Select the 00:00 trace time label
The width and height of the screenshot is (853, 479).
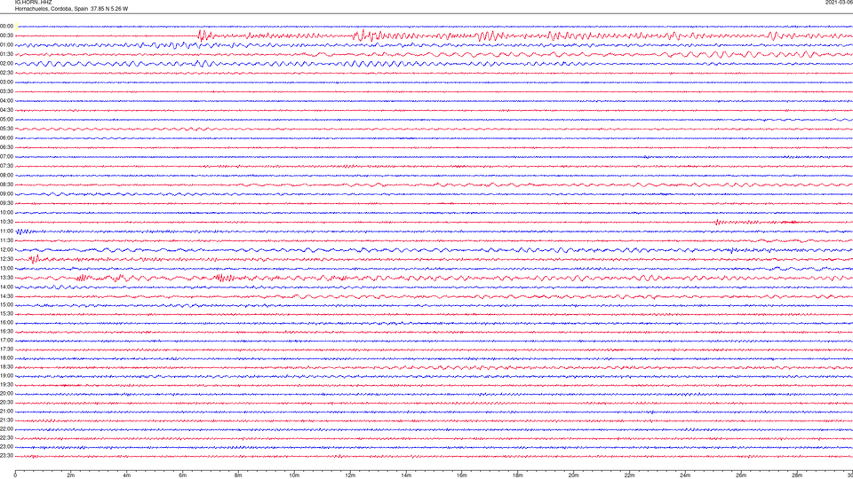pyautogui.click(x=6, y=26)
